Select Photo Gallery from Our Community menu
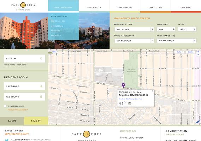 point(58,21)
